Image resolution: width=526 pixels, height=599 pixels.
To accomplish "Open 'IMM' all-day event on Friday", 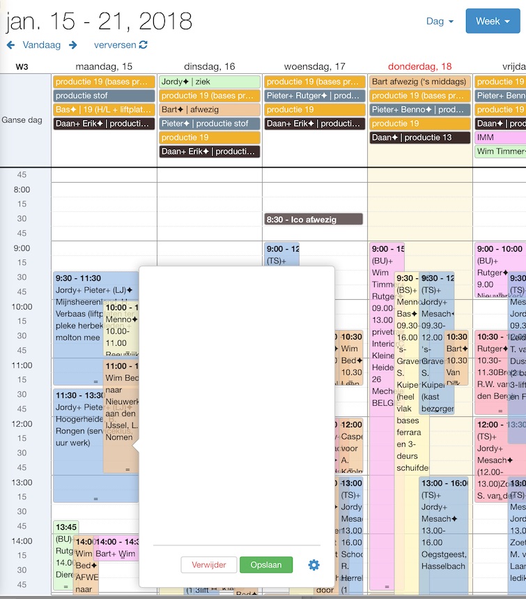I will tap(500, 137).
